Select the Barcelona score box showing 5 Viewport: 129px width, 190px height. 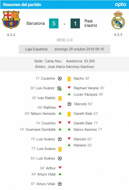[54, 23]
